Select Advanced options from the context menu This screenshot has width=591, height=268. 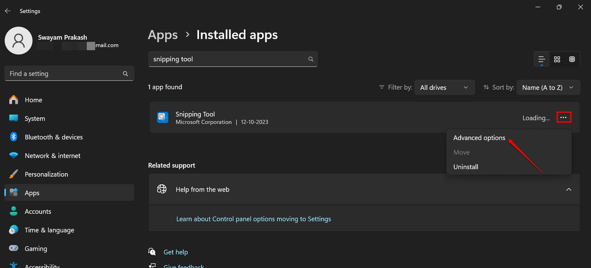click(x=479, y=138)
